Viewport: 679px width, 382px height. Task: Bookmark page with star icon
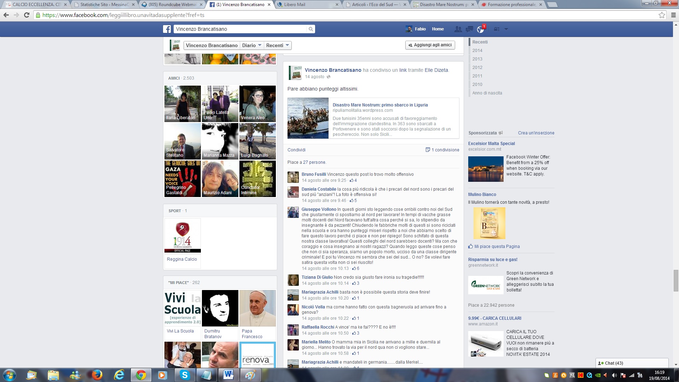(x=662, y=15)
